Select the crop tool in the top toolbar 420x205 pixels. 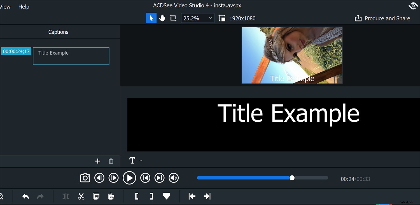(x=173, y=18)
